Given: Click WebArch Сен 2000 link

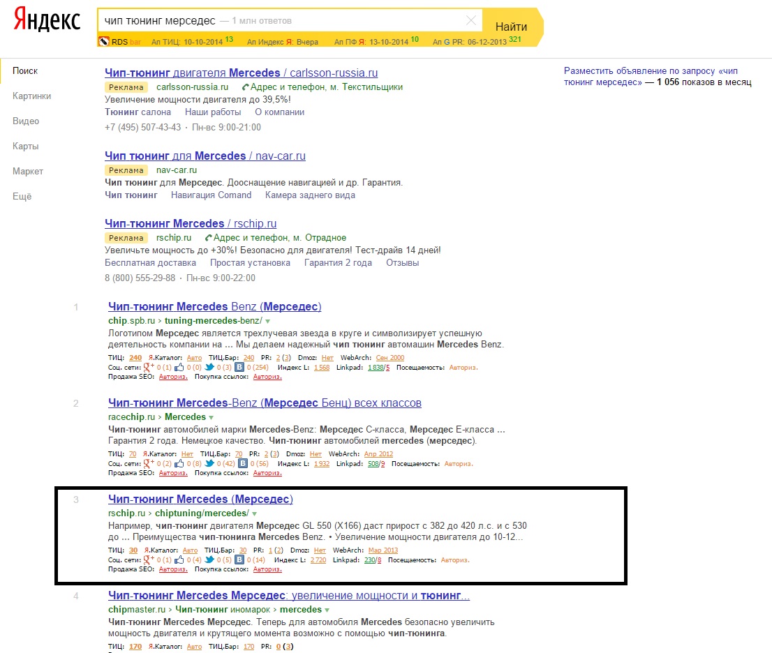Looking at the screenshot, I should pyautogui.click(x=390, y=358).
